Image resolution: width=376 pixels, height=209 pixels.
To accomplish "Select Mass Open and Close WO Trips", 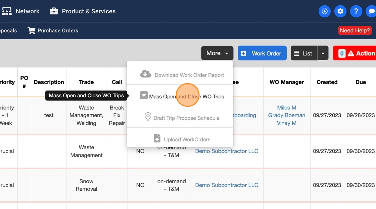I will tap(186, 96).
